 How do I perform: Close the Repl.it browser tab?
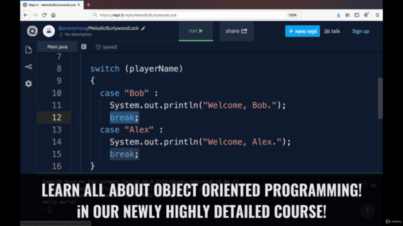click(x=79, y=5)
